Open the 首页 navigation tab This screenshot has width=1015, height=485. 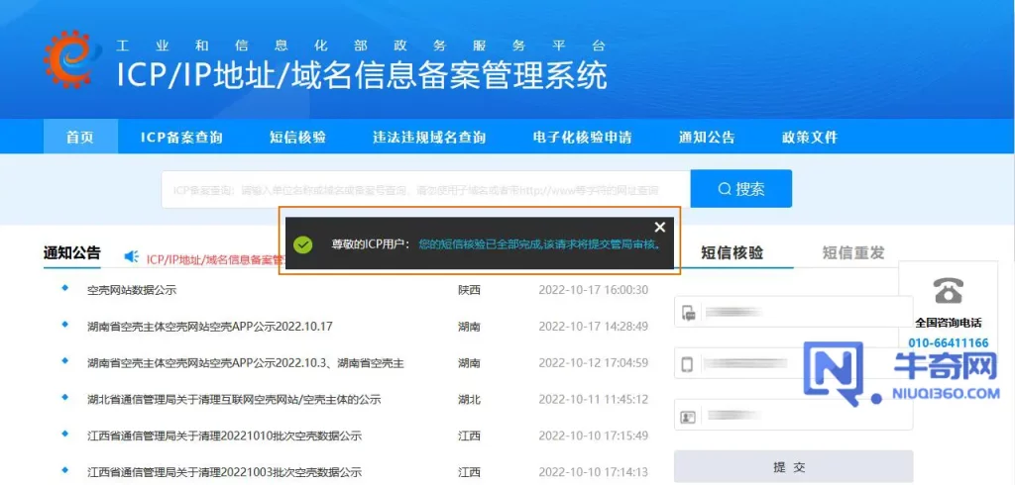click(x=80, y=138)
